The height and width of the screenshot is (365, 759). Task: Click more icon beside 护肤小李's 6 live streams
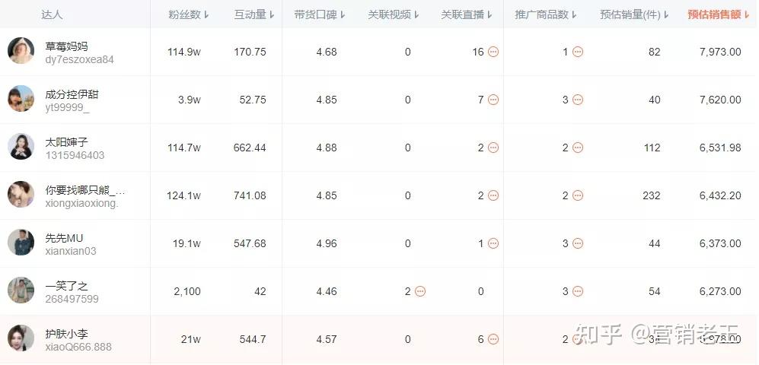493,339
